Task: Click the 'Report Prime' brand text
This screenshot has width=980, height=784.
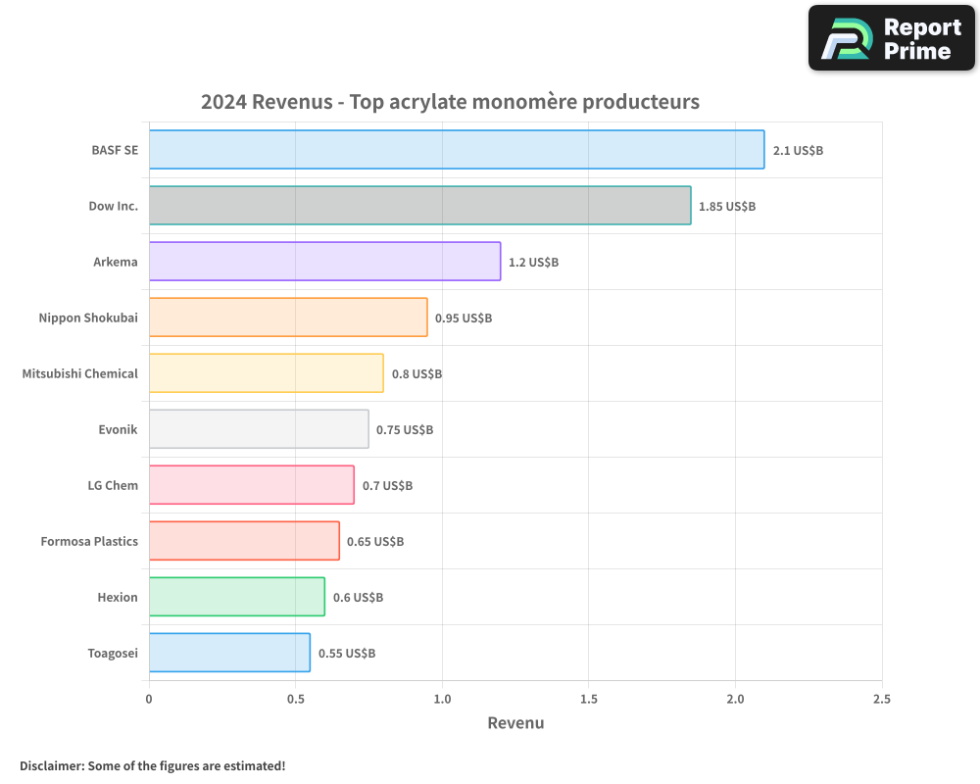Action: tap(921, 39)
